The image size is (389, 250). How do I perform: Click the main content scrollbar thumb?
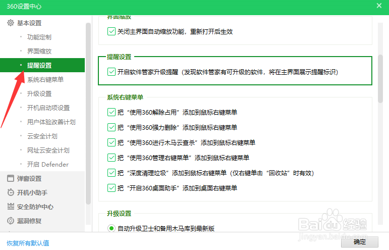380,79
